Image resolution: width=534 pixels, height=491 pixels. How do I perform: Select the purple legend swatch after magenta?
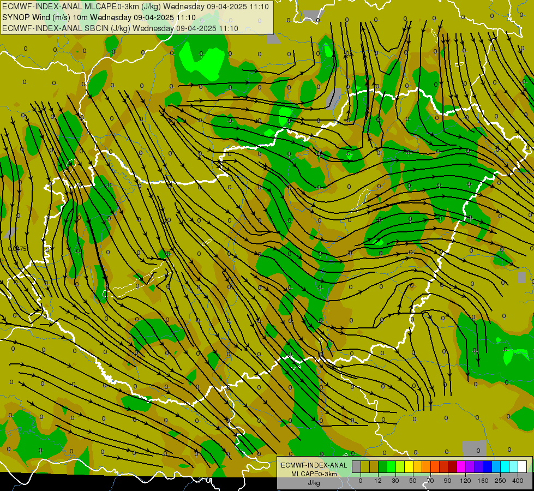[x=470, y=466]
